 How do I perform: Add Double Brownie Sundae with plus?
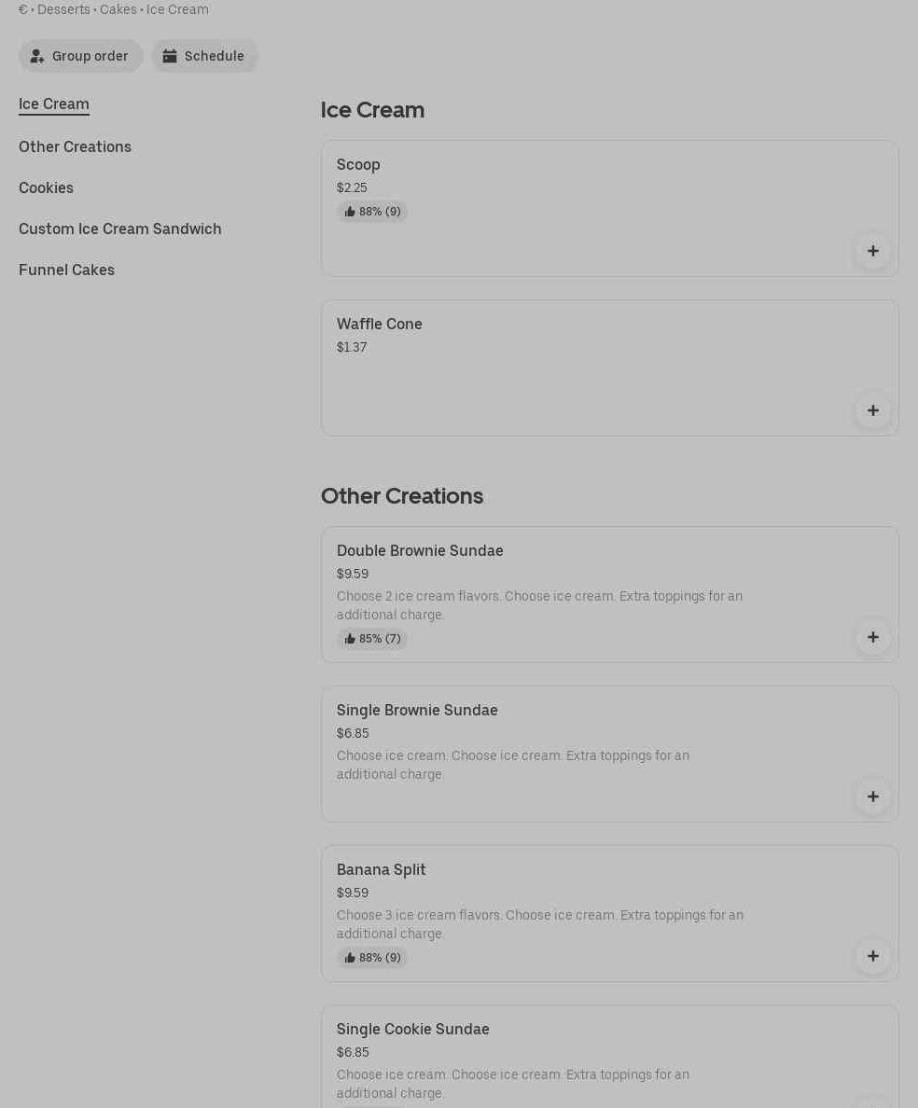tap(872, 637)
